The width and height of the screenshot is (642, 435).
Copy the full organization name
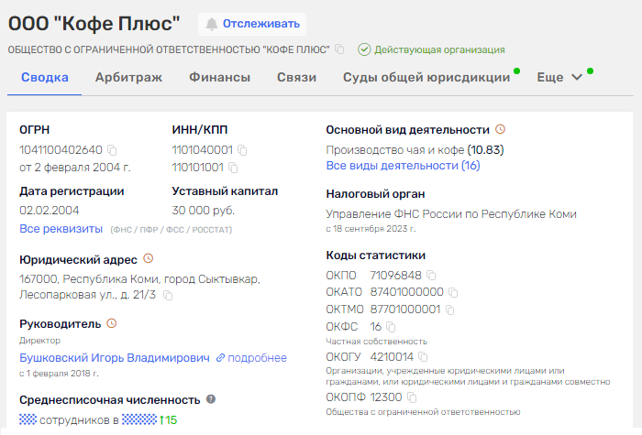click(x=339, y=49)
